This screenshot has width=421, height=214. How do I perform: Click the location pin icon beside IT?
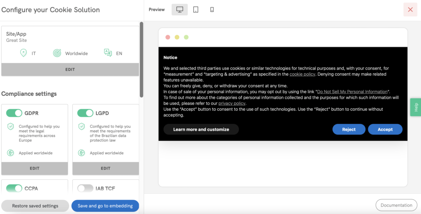click(23, 53)
